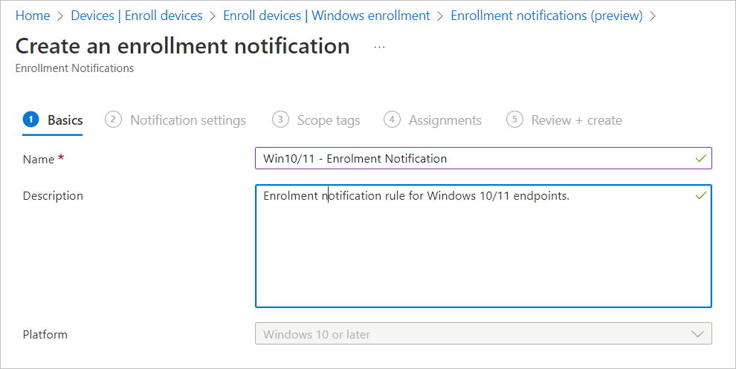Screen dimensions: 736x369
Task: Click green checkmark in Description field
Action: coord(700,195)
